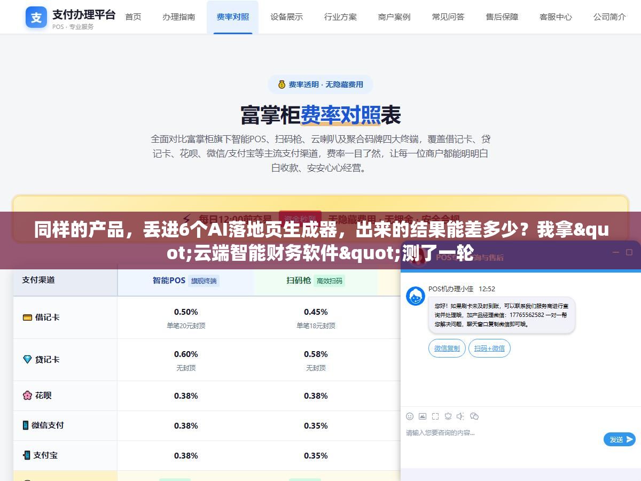The image size is (641, 481).
Task: Click the 发送 send button
Action: pyautogui.click(x=620, y=439)
